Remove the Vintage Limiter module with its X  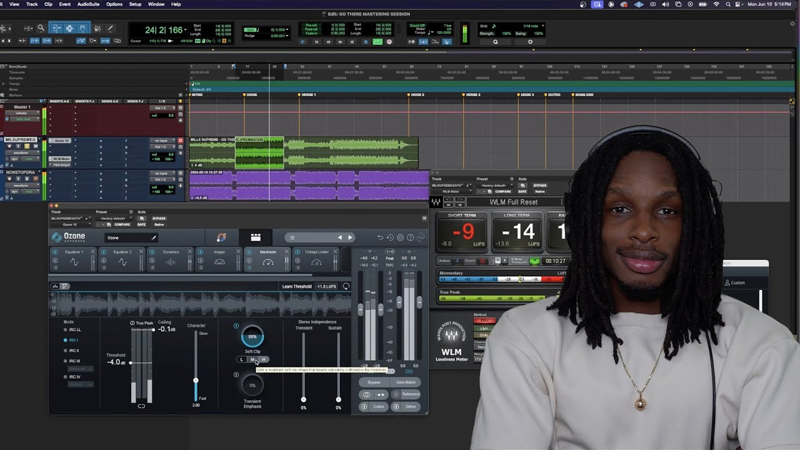coord(336,252)
